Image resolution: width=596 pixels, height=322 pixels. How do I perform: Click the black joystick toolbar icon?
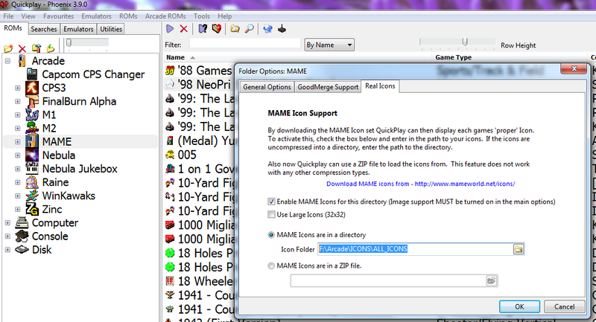click(282, 29)
